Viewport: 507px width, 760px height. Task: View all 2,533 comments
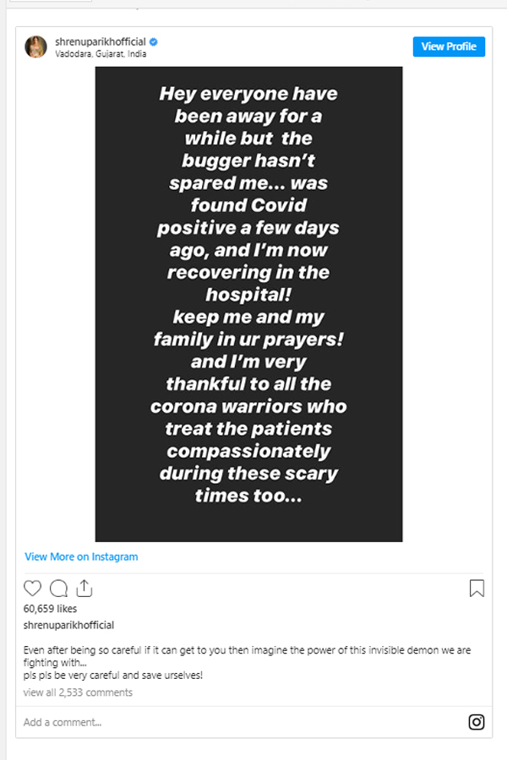pyautogui.click(x=78, y=692)
